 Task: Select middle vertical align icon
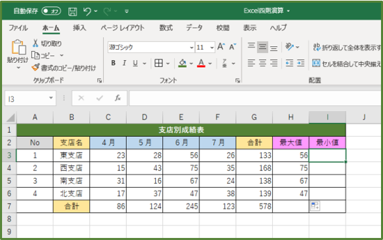click(x=262, y=47)
